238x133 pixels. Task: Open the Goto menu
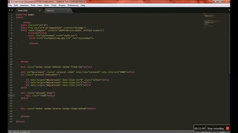pyautogui.click(x=46, y=5)
